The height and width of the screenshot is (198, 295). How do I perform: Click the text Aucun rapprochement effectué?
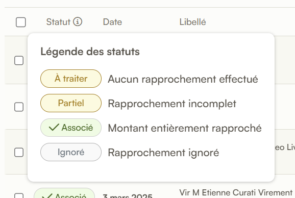tap(183, 79)
